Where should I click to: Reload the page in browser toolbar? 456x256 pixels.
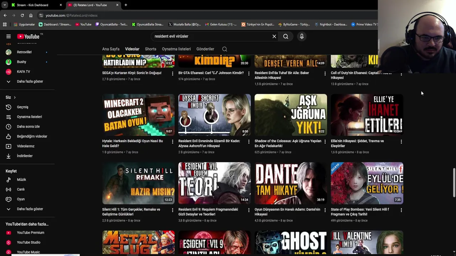coord(22,15)
